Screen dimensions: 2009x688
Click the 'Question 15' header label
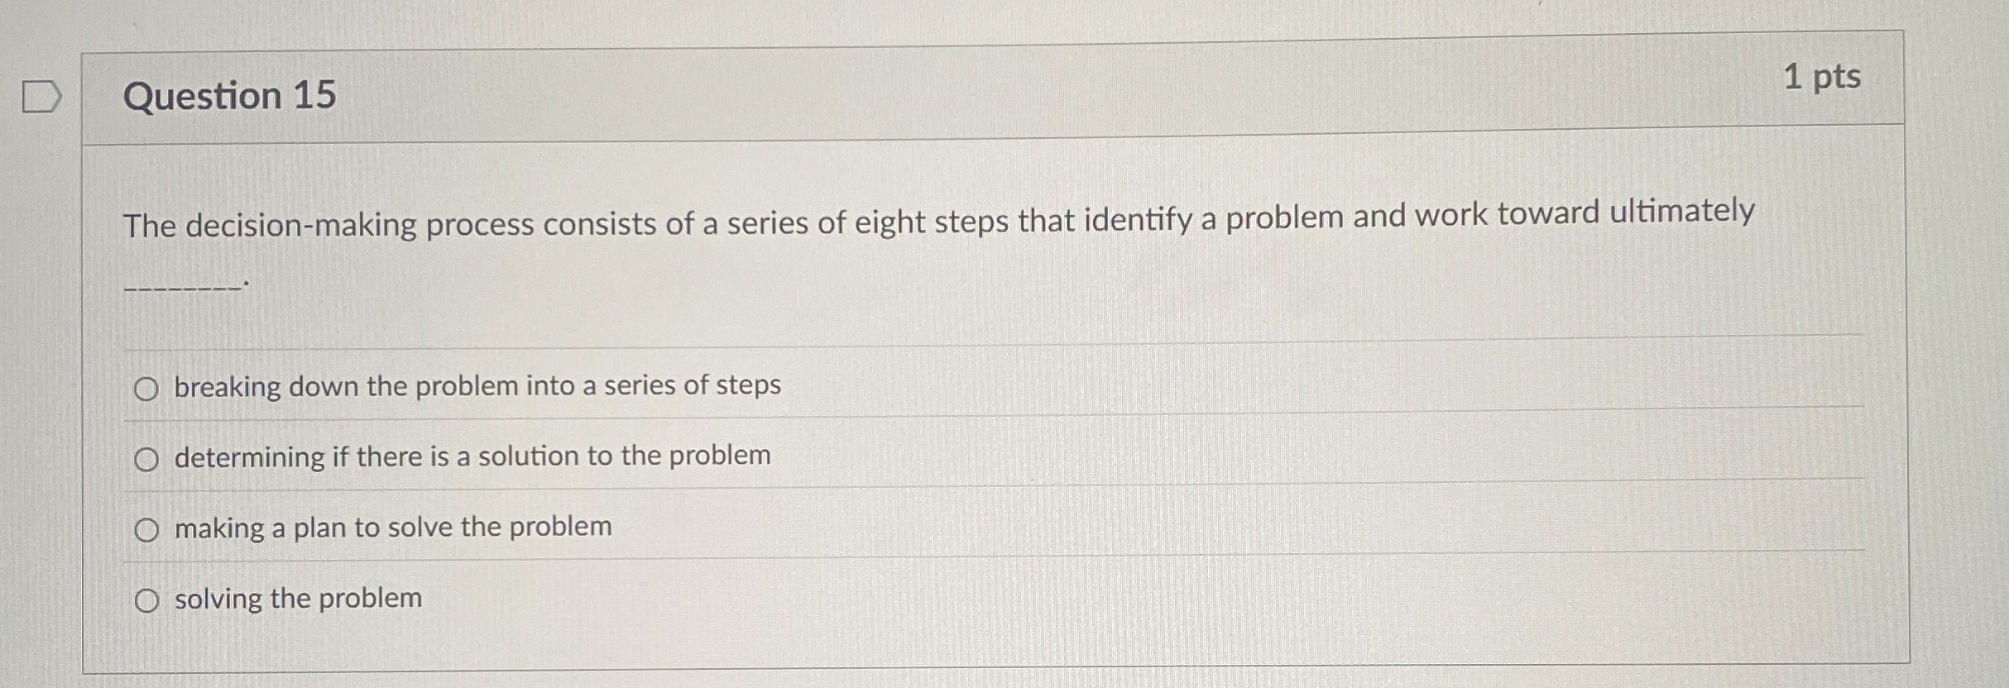tap(228, 98)
